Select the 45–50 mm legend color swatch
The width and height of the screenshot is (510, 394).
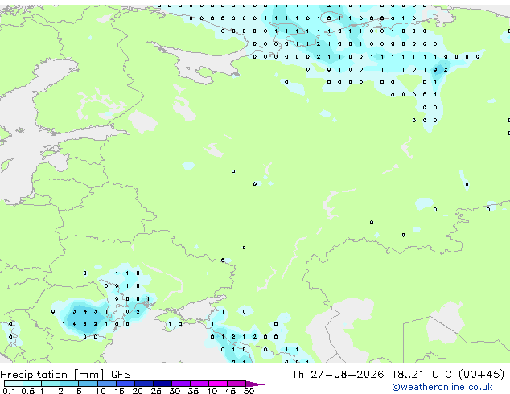(236, 384)
